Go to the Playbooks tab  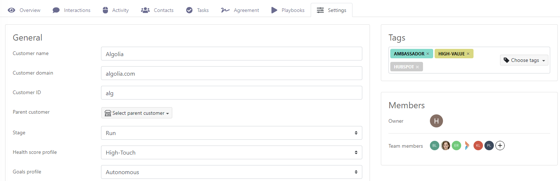pyautogui.click(x=288, y=10)
